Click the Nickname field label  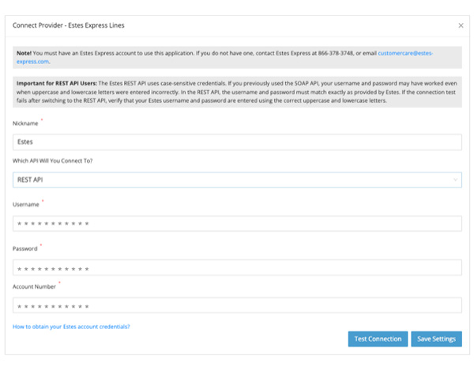pyautogui.click(x=25, y=123)
